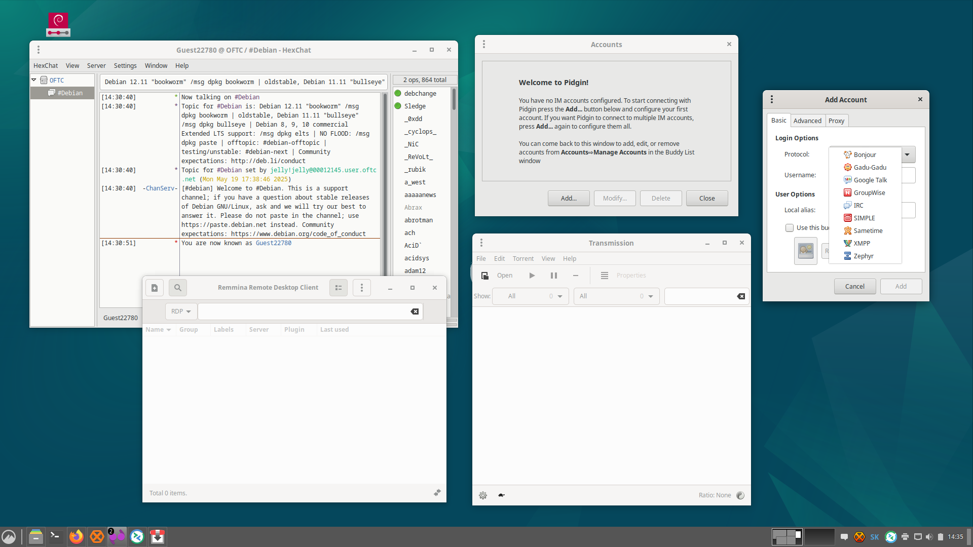Click the volume icon in system tray
973x547 pixels.
(929, 537)
